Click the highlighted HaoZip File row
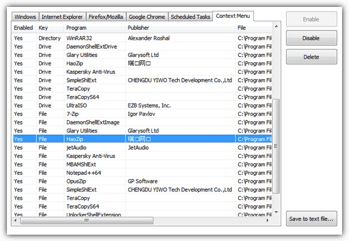The width and height of the screenshot is (349, 241). (x=142, y=139)
